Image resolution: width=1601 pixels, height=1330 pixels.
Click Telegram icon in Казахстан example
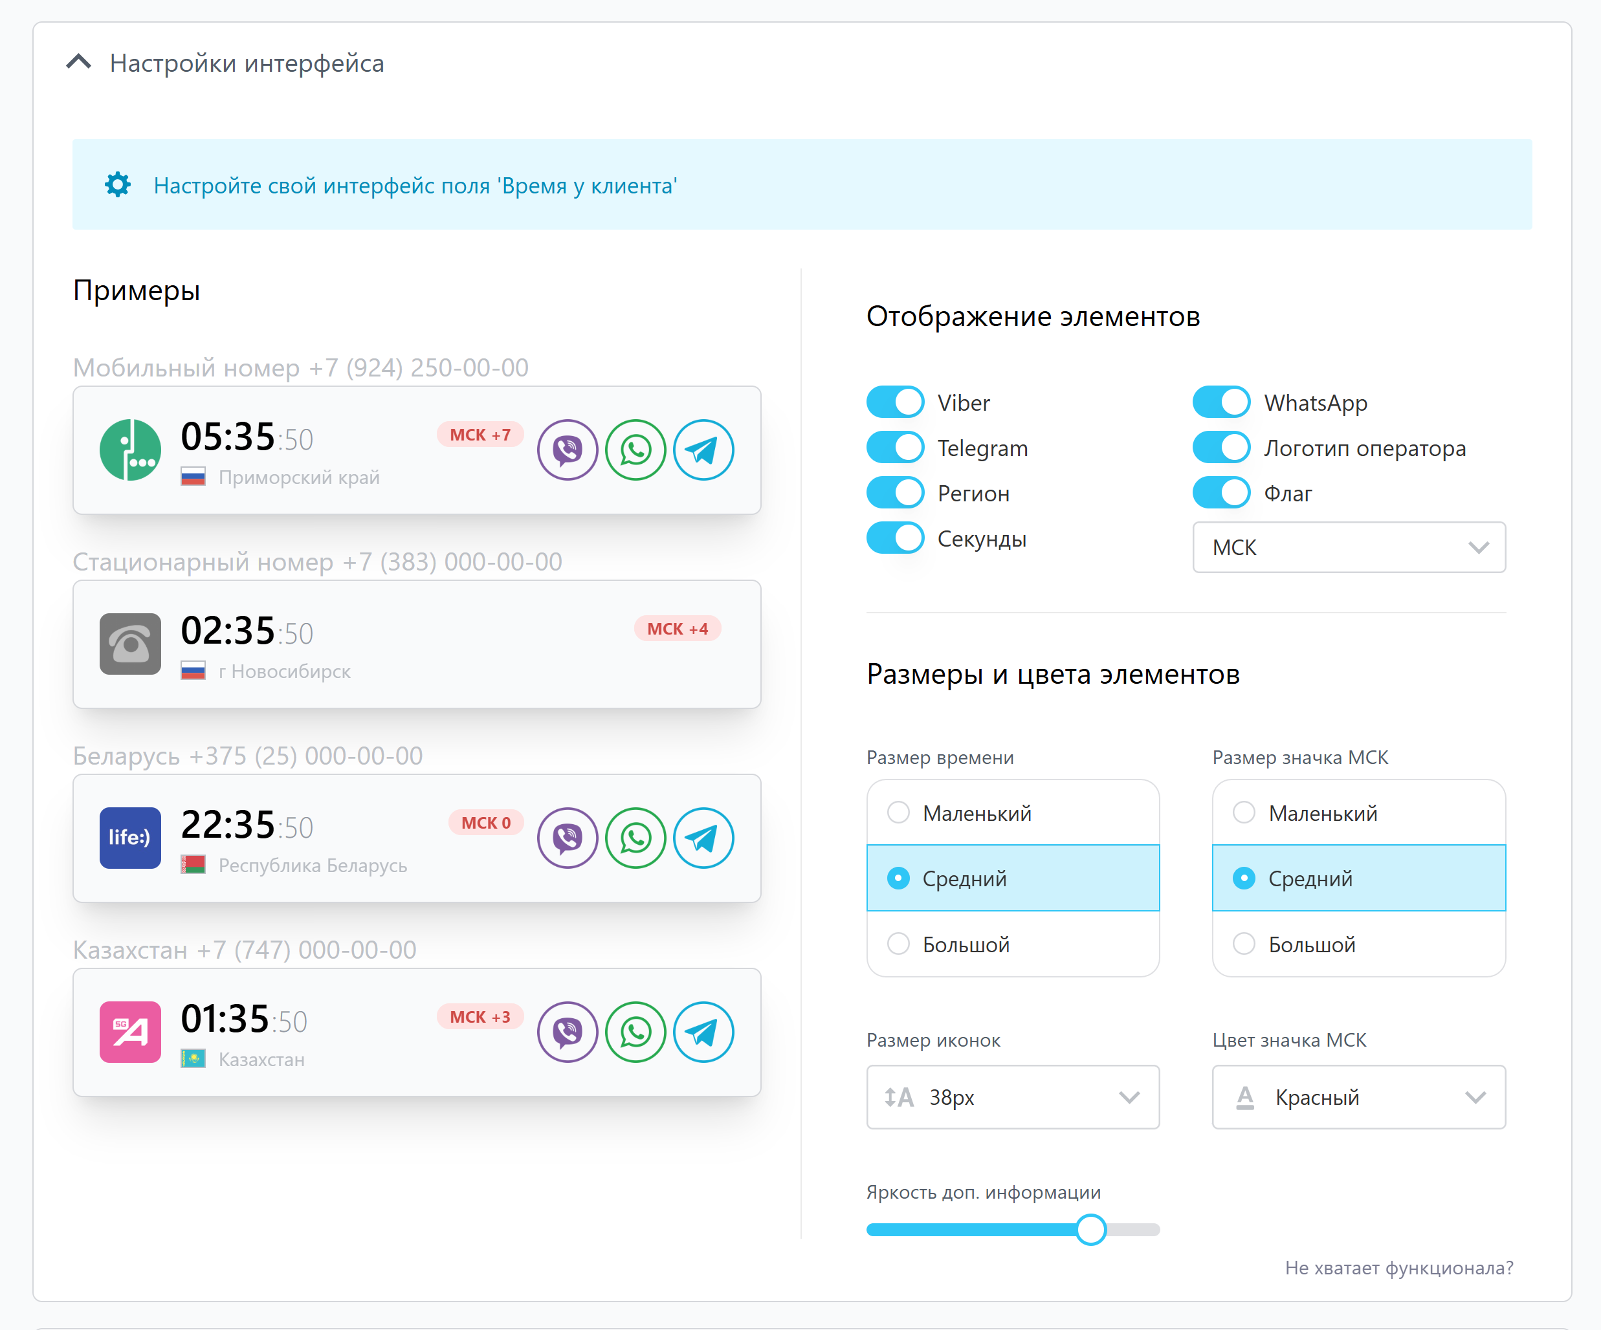[703, 1032]
